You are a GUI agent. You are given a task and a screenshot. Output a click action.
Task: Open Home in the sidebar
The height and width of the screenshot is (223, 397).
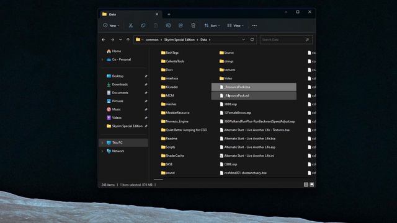pos(114,51)
